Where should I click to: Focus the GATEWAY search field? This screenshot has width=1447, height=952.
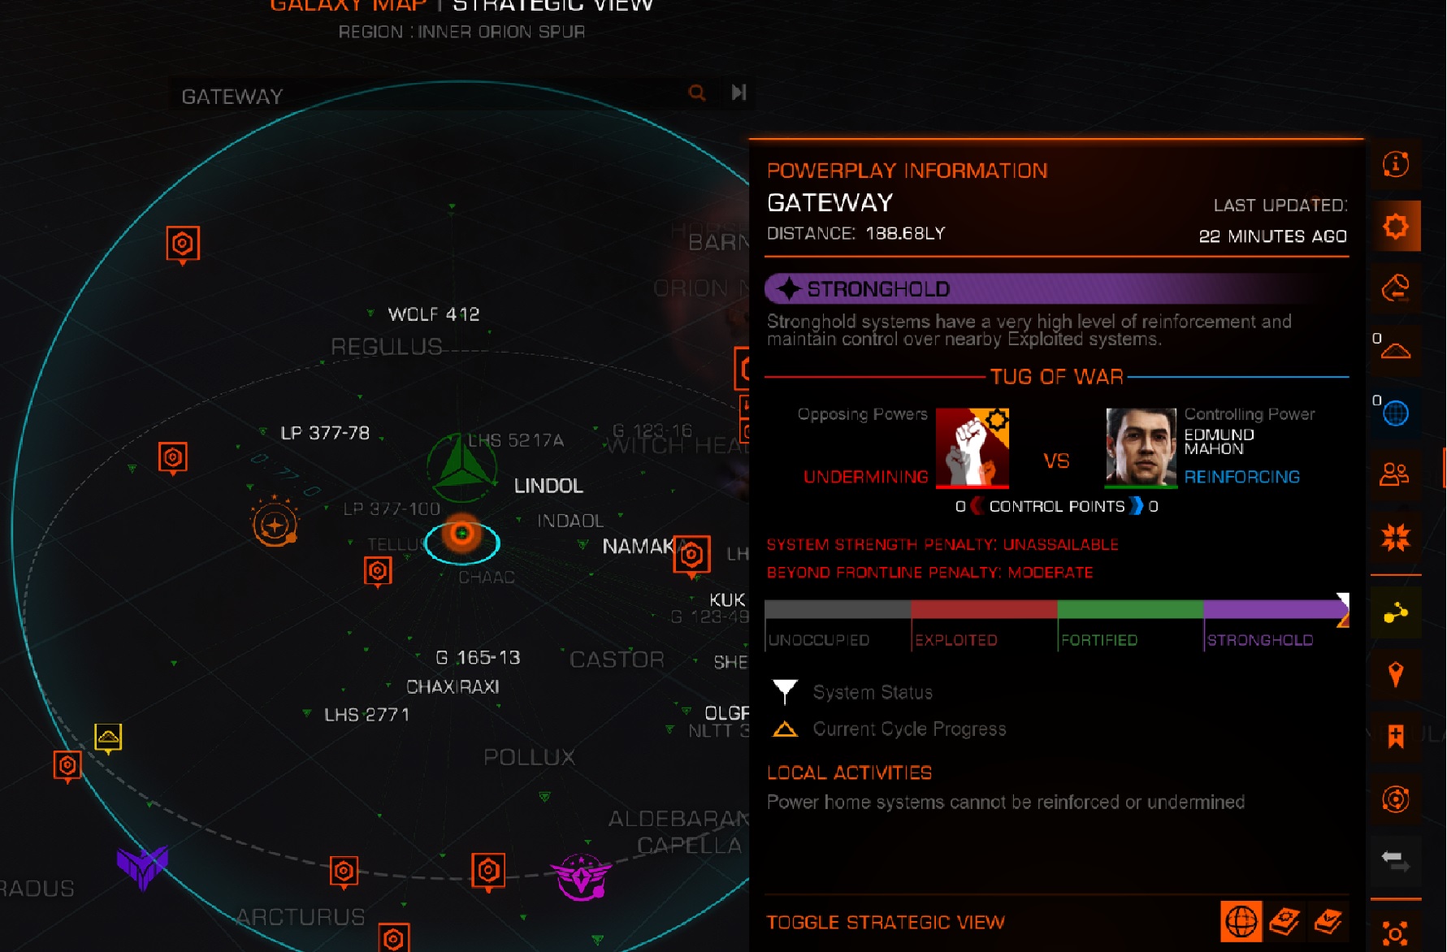(x=427, y=95)
